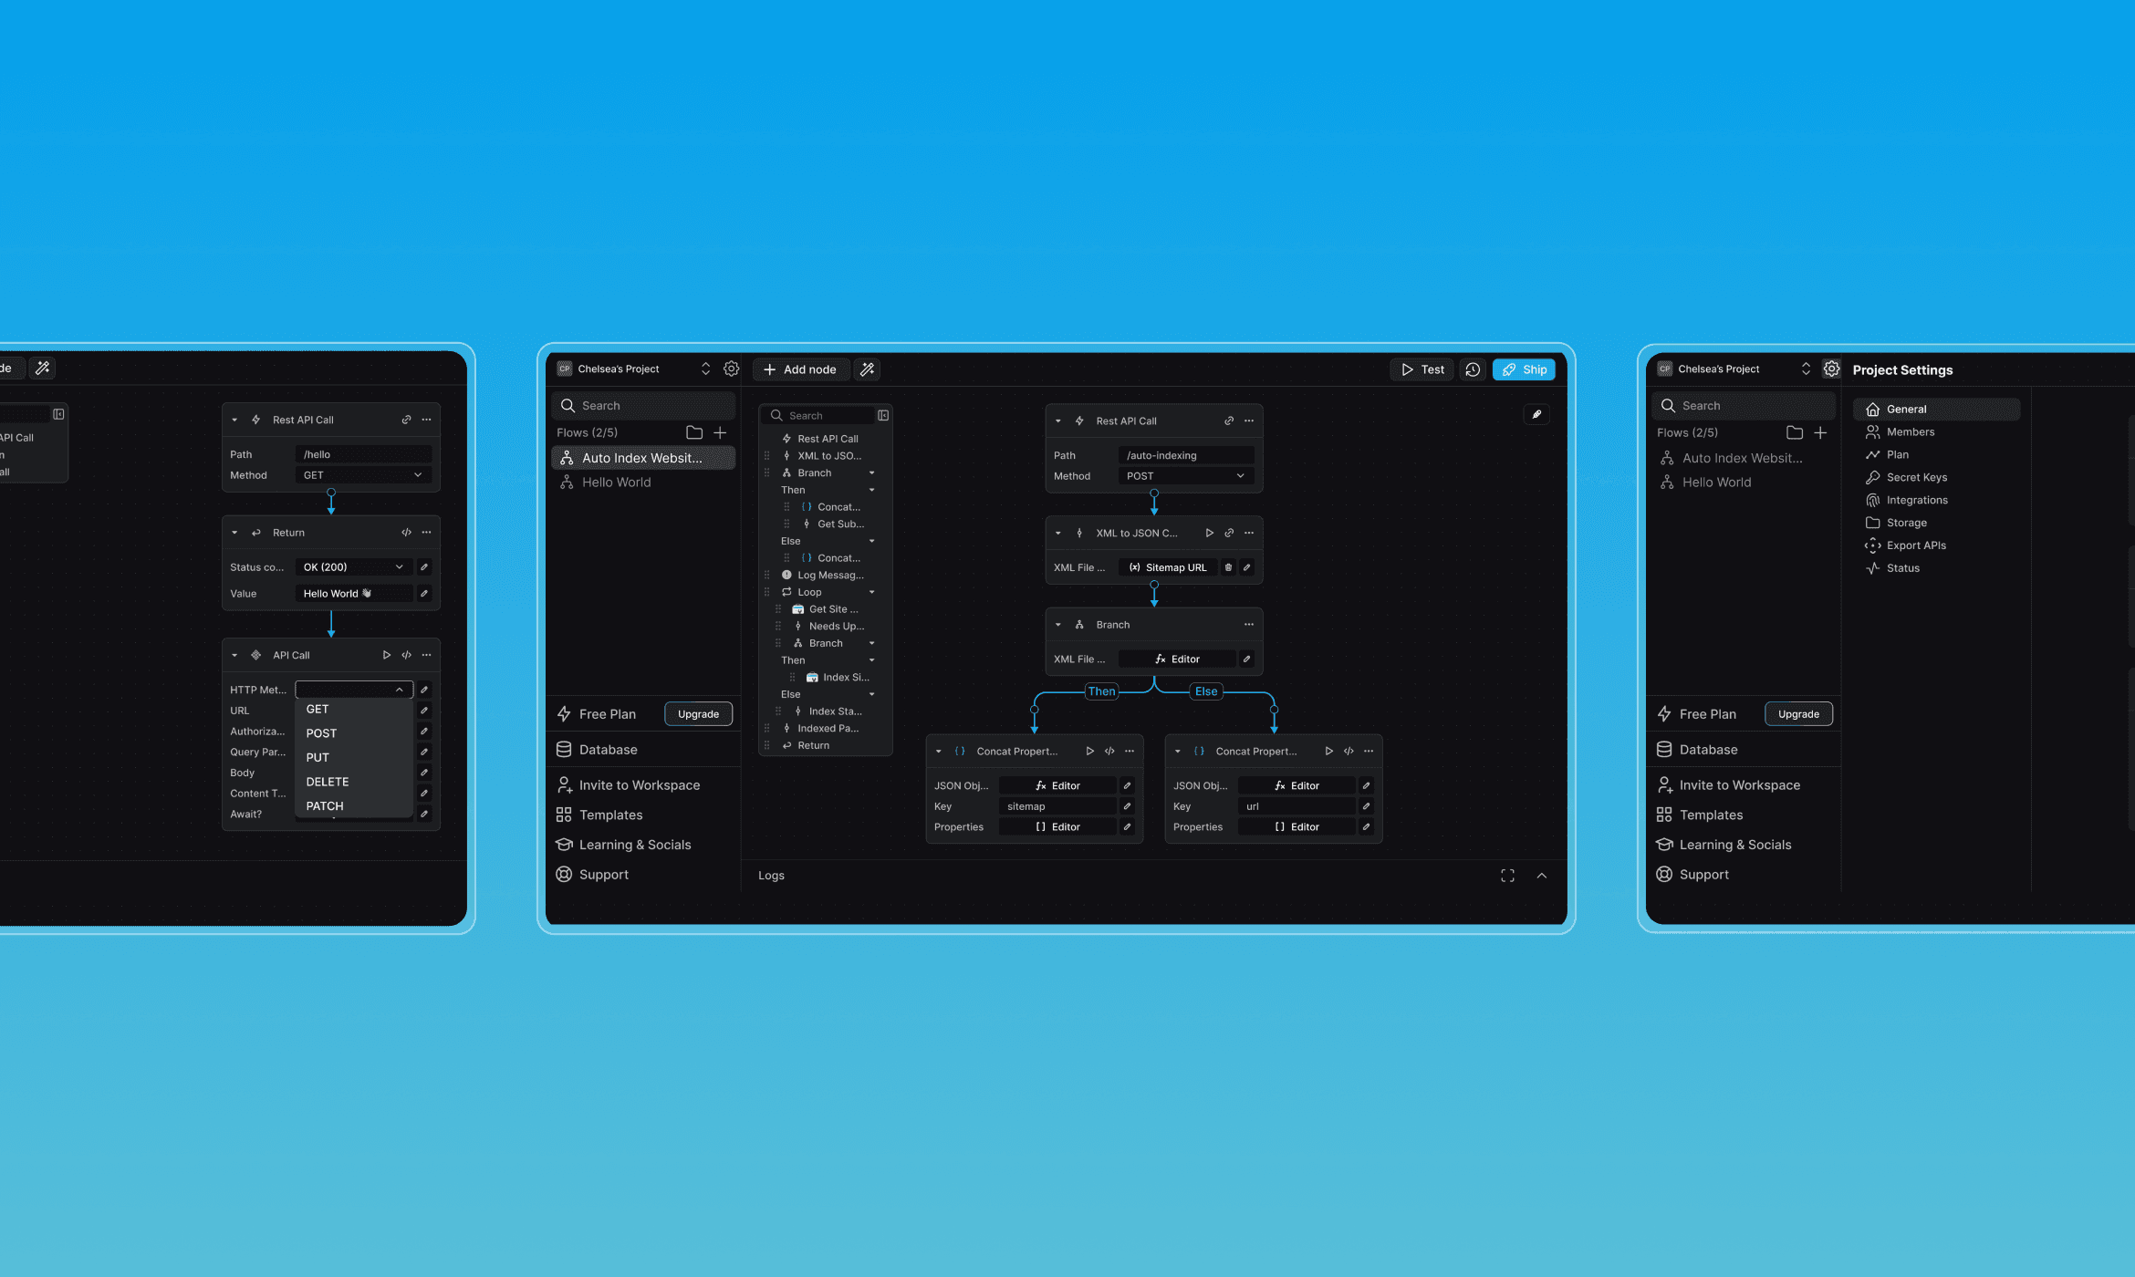Switch project via Chelsea's Project chevrons, center window
The height and width of the screenshot is (1277, 2135).
705,369
